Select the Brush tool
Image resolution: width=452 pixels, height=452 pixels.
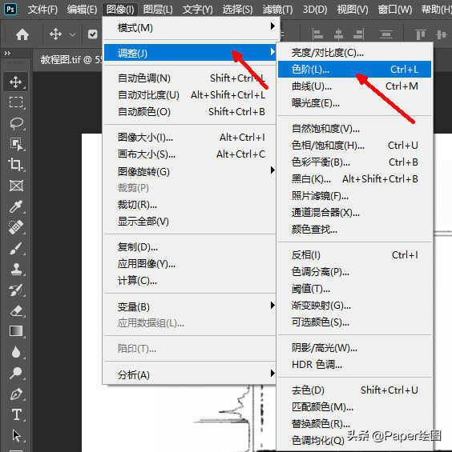(x=16, y=248)
